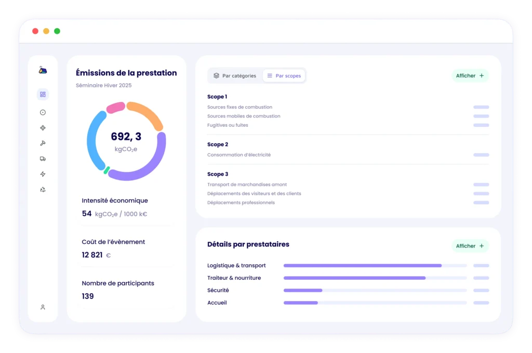Click the Séminaire Hiver 2025 subtitle
The width and height of the screenshot is (532, 353).
(104, 85)
